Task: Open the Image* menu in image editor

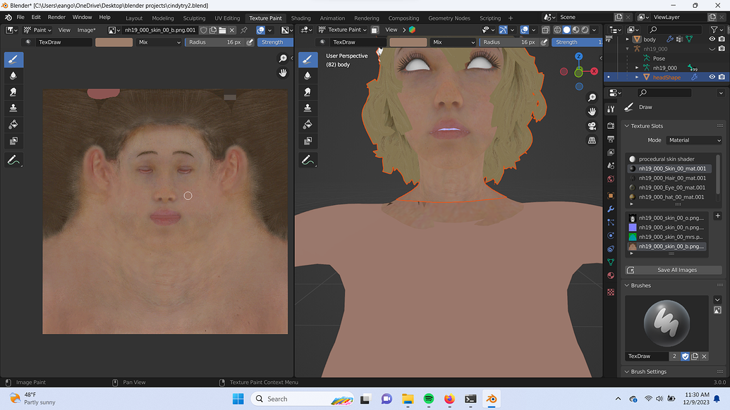Action: [86, 30]
